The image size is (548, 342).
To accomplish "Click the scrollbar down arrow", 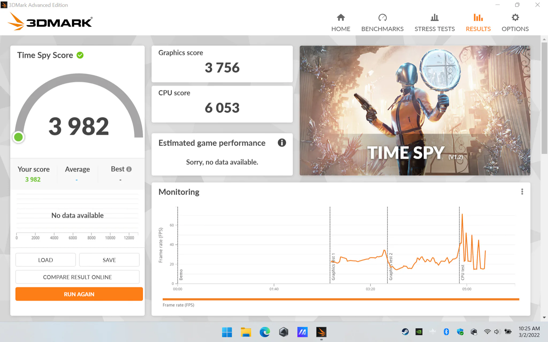I will [544, 318].
